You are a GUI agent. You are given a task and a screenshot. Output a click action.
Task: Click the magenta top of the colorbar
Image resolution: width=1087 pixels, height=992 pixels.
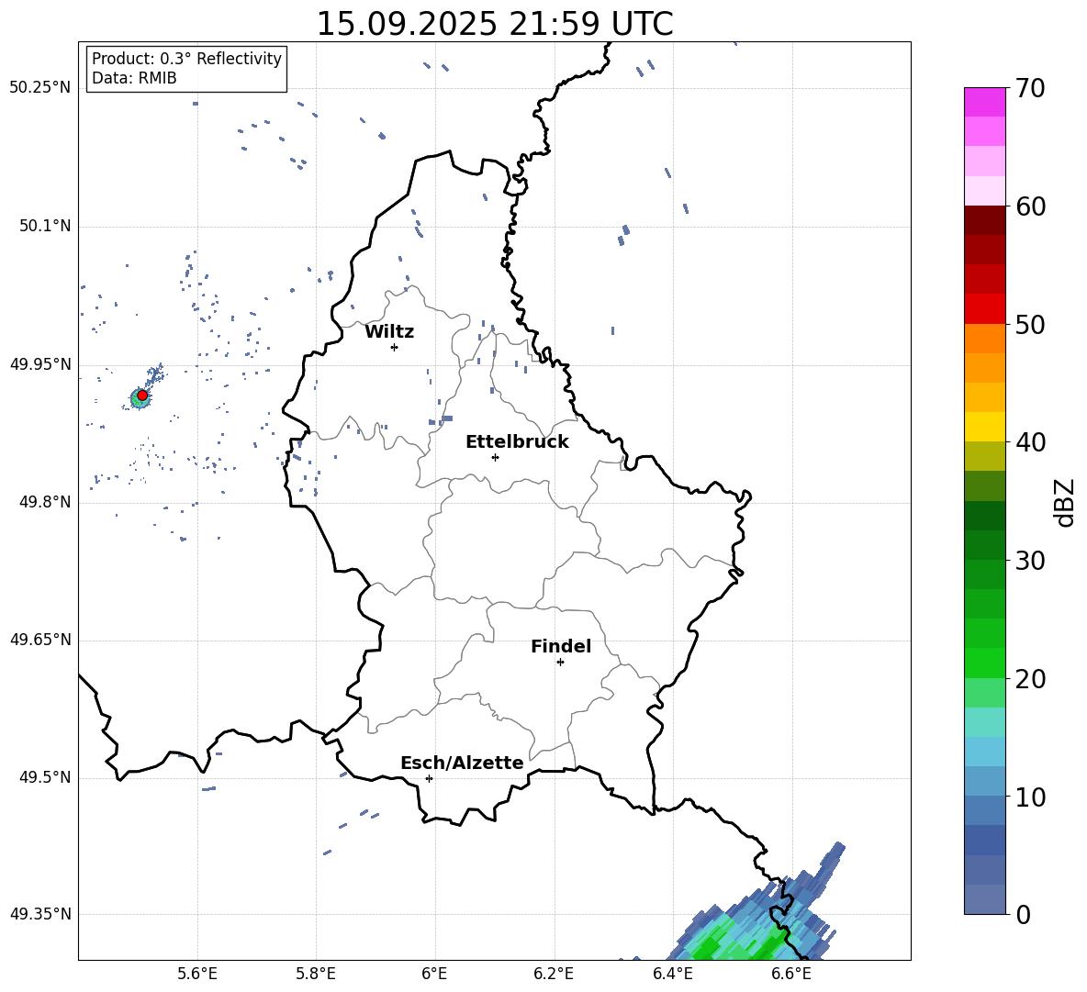click(x=984, y=102)
